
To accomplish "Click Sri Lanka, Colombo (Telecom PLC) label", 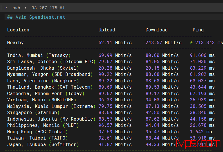I will point(51,62).
